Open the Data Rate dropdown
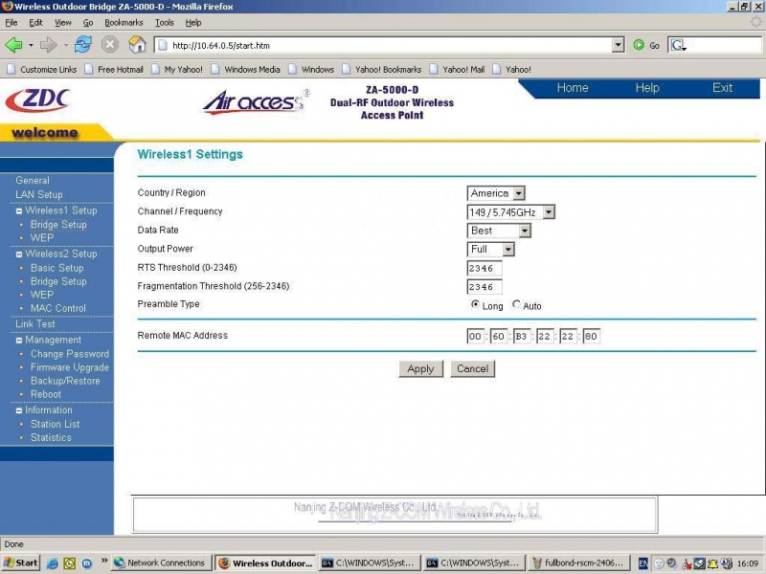The image size is (766, 574). (526, 231)
